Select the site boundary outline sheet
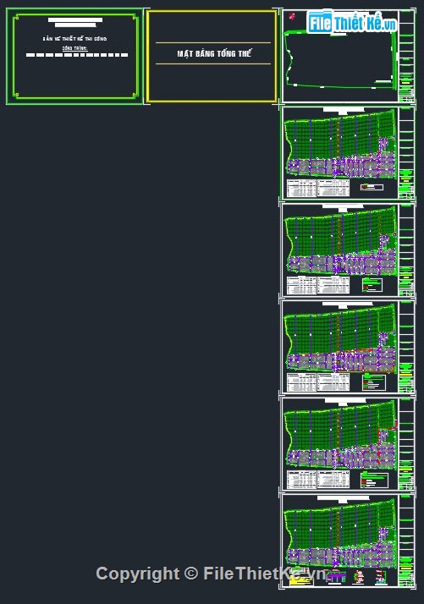 (349, 56)
